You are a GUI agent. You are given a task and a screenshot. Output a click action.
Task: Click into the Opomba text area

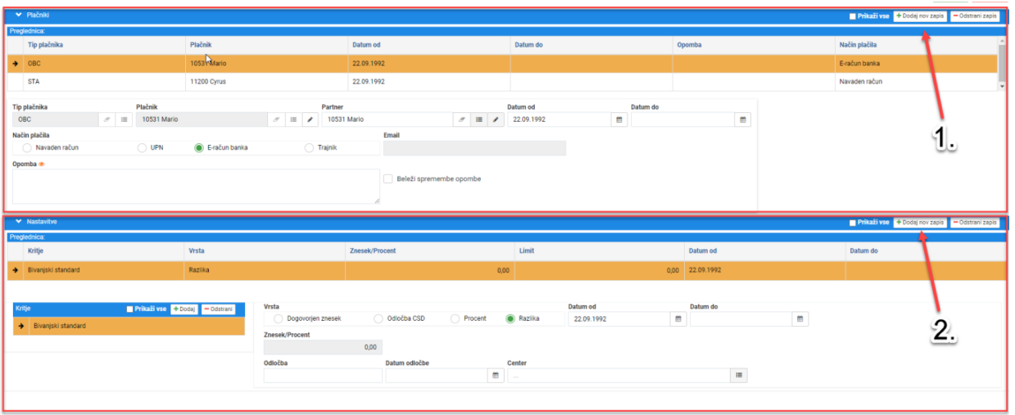click(197, 187)
